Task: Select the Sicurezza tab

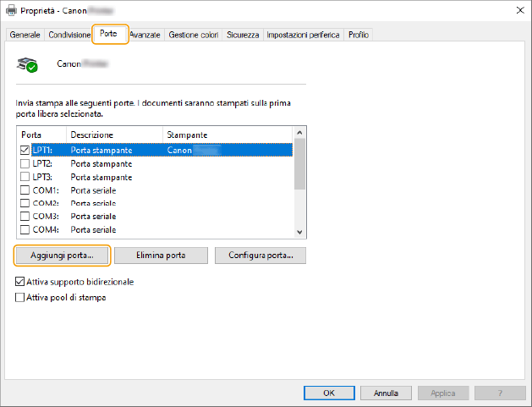Action: click(x=243, y=35)
